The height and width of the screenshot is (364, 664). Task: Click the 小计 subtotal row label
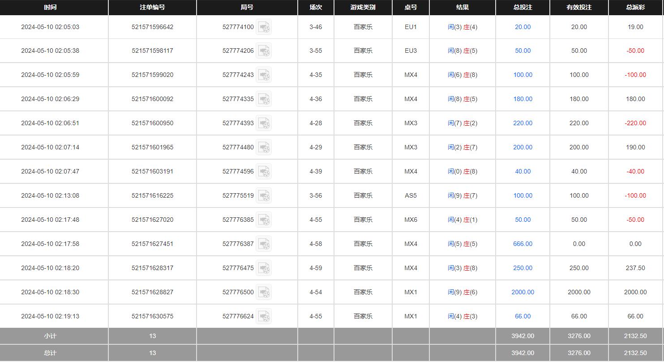[50, 336]
